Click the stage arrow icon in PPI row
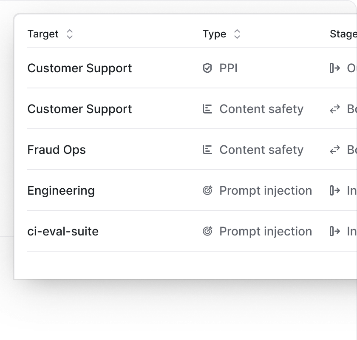This screenshot has height=340, width=357. coord(335,68)
